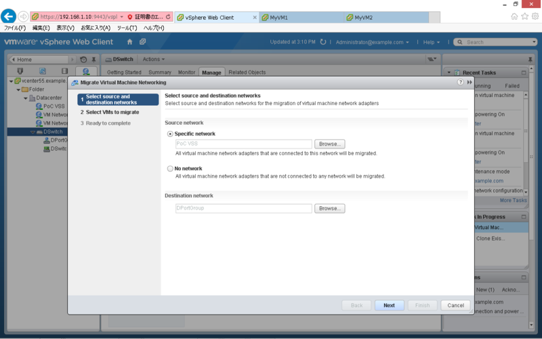
Task: Open the Getting Started tab
Action: point(124,73)
